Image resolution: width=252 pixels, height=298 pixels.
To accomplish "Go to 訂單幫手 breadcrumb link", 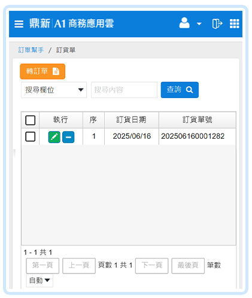I will 31,50.
